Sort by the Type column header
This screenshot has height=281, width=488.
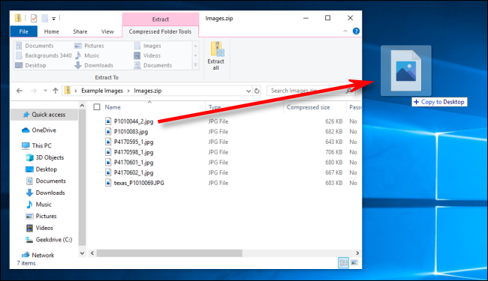coord(215,107)
